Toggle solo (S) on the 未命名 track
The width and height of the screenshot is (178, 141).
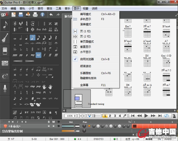(49, 126)
